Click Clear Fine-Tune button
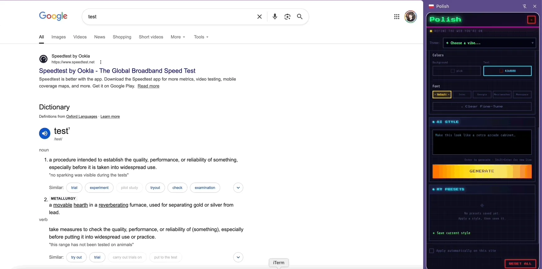The height and width of the screenshot is (269, 542). point(482,107)
